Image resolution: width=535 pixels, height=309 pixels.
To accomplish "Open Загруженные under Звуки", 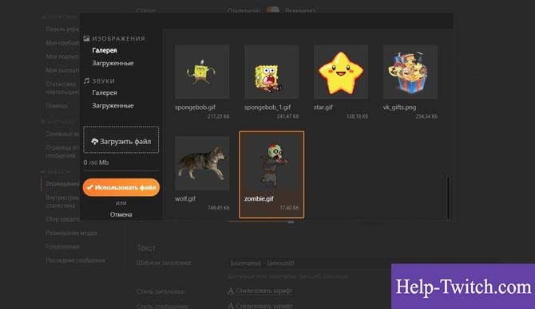I will coord(113,105).
